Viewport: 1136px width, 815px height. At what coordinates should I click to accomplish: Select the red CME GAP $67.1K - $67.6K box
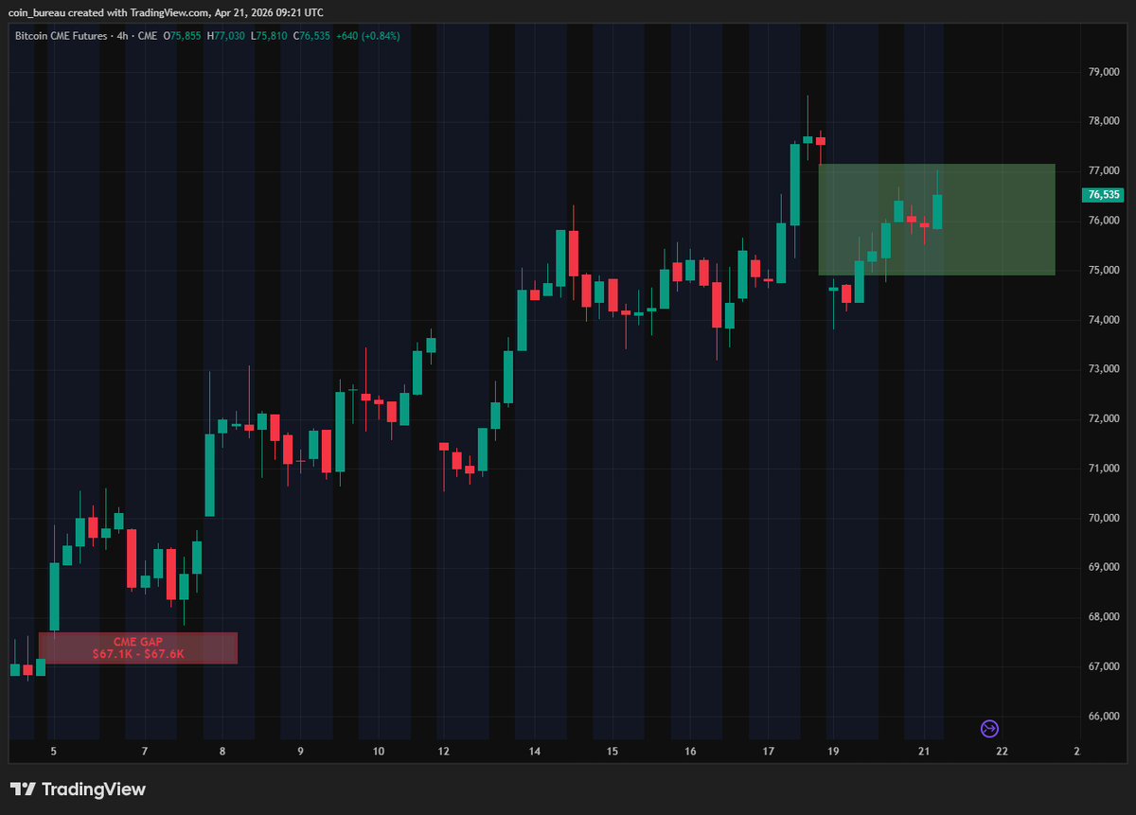click(137, 647)
